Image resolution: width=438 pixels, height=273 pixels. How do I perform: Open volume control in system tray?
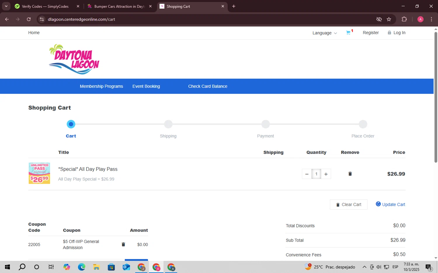379,267
